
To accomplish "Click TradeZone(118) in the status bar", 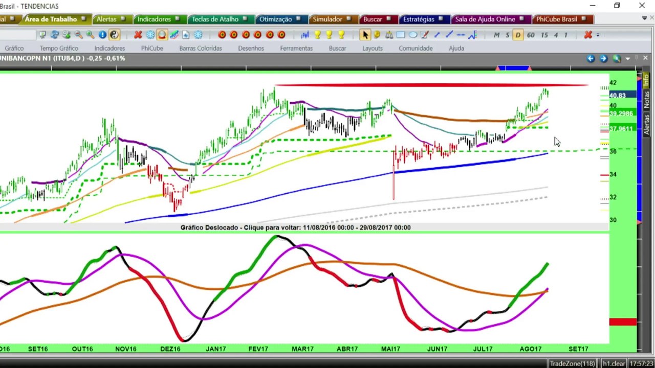I will (x=572, y=363).
